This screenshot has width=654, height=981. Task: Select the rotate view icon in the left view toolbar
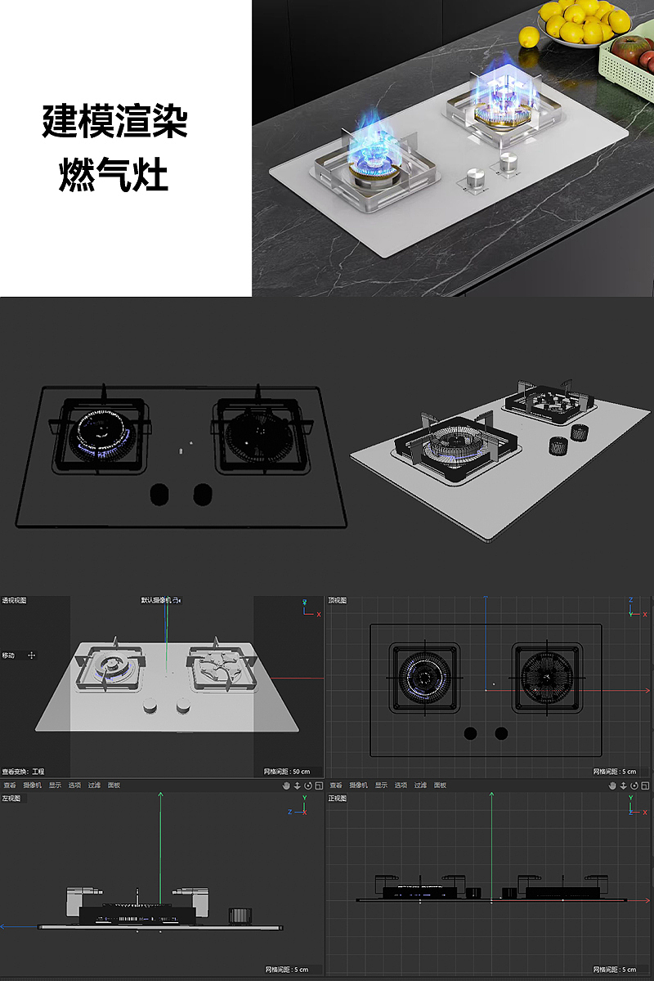point(308,786)
